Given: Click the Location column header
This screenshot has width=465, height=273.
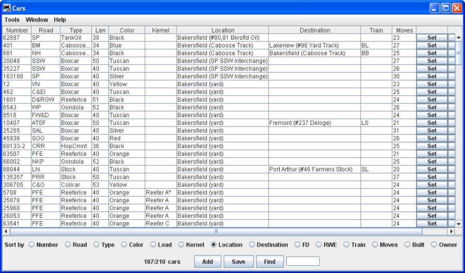Looking at the screenshot, I should (223, 30).
